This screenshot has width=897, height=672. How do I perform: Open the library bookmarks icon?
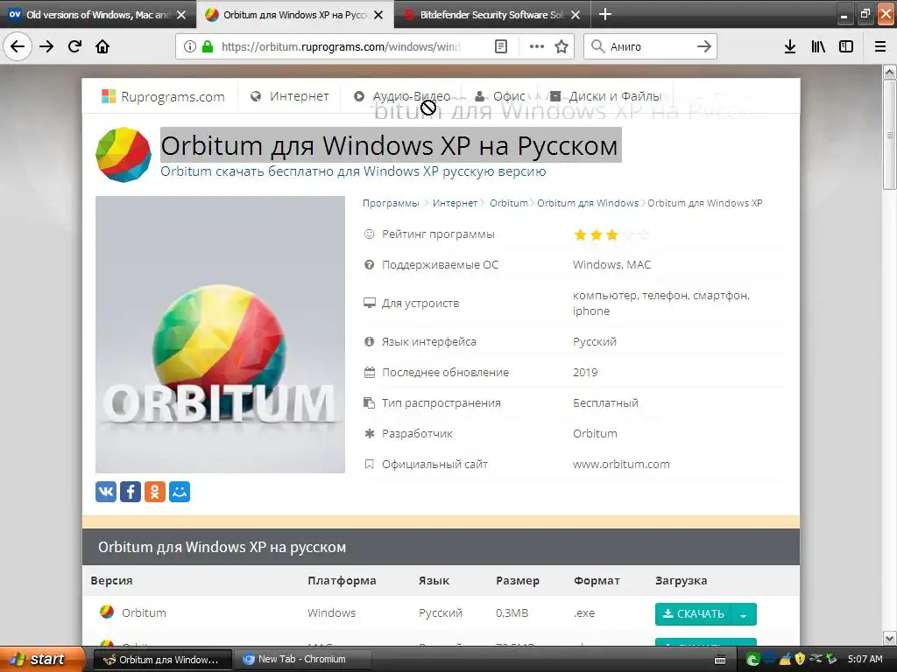pos(818,46)
